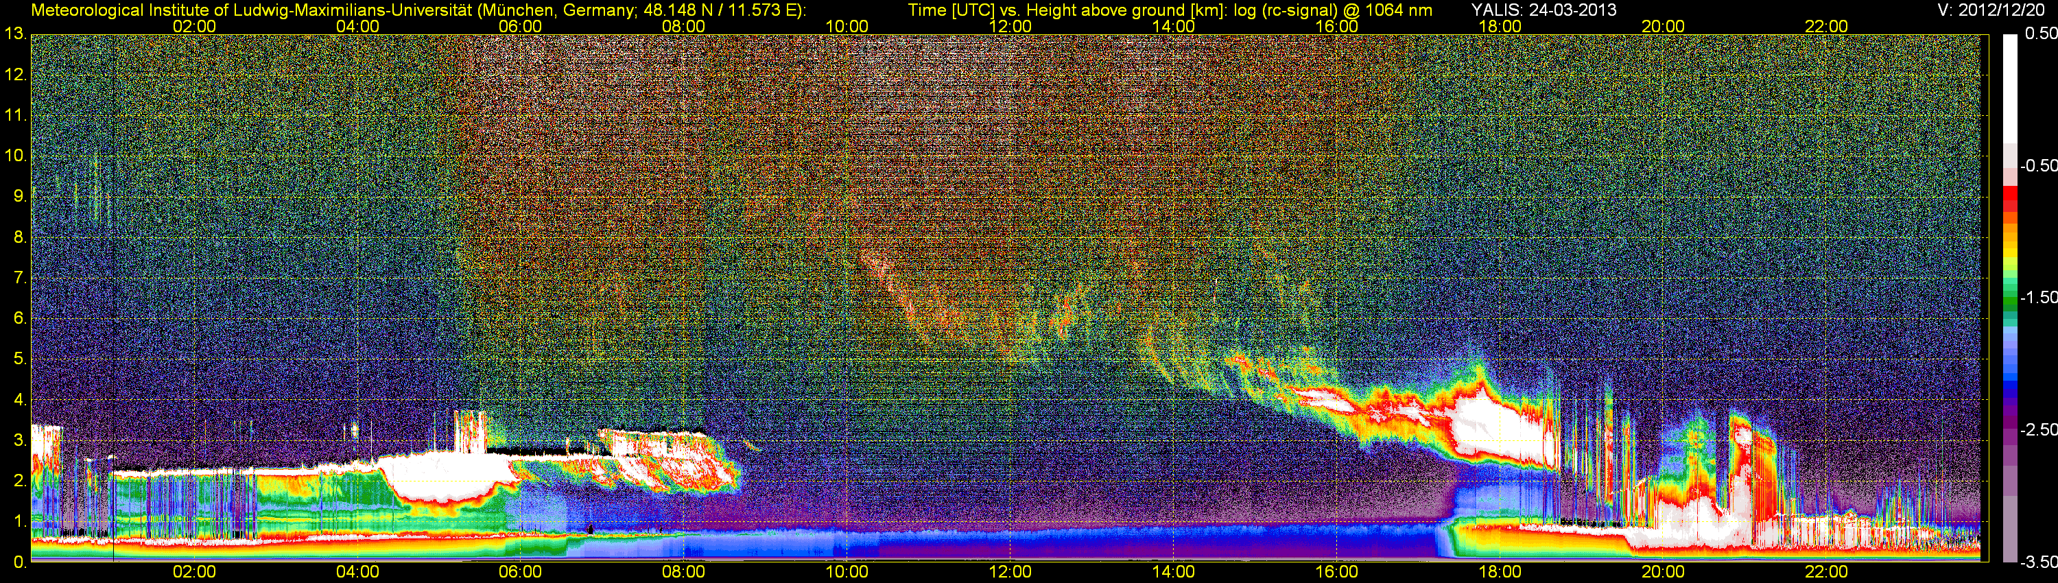The image size is (2058, 583).
Task: Select the 10:00 label on the upper time axis
Action: tap(847, 26)
